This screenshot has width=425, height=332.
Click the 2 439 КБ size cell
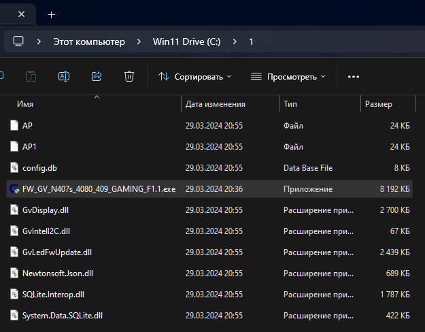tap(394, 252)
